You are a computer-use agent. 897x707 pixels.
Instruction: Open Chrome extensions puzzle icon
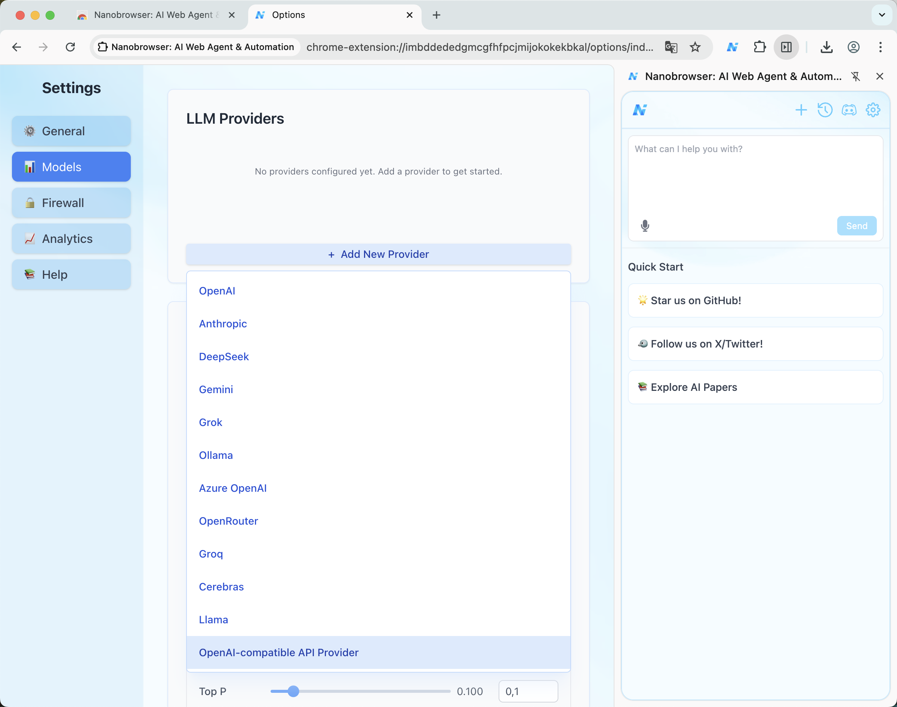pos(759,47)
